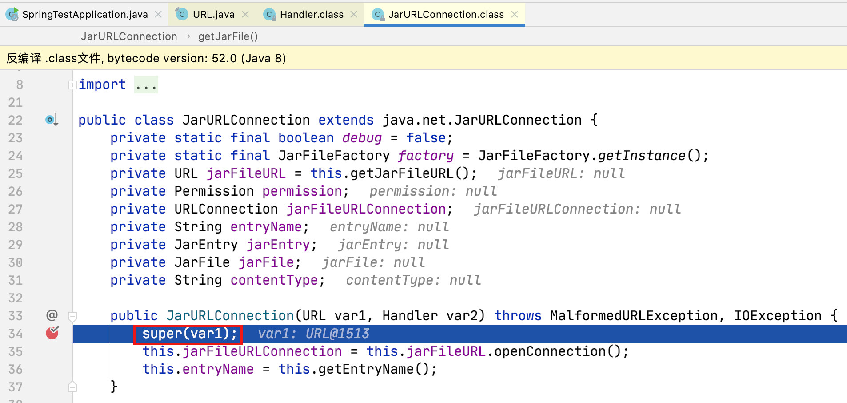This screenshot has width=847, height=403.
Task: Click the JarURLConnection.class file icon
Action: (378, 14)
